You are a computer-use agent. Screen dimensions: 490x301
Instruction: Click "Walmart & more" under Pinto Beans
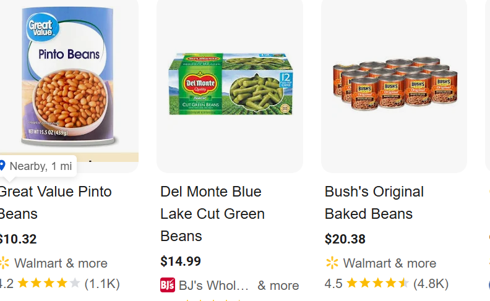61,263
